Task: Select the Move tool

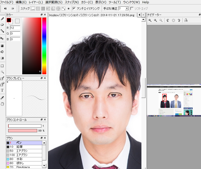Action: (x=2, y=38)
